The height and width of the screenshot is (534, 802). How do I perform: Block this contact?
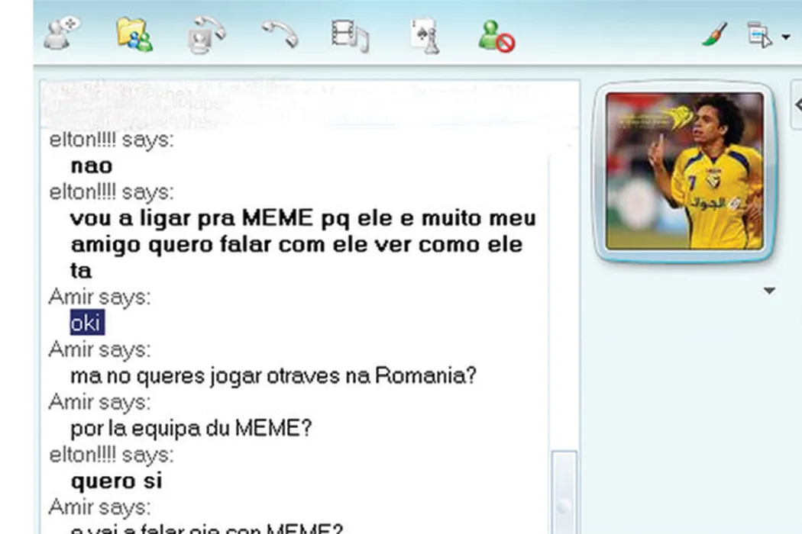coord(496,35)
